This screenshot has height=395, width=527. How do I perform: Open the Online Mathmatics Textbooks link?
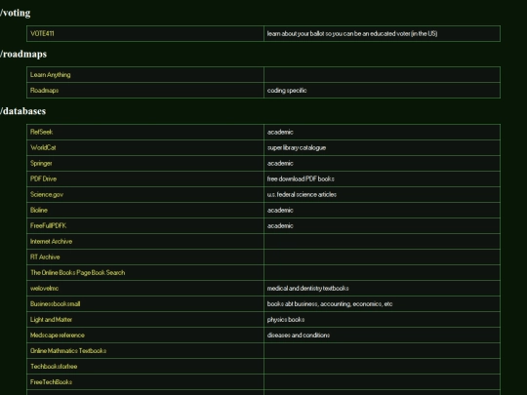(x=68, y=351)
